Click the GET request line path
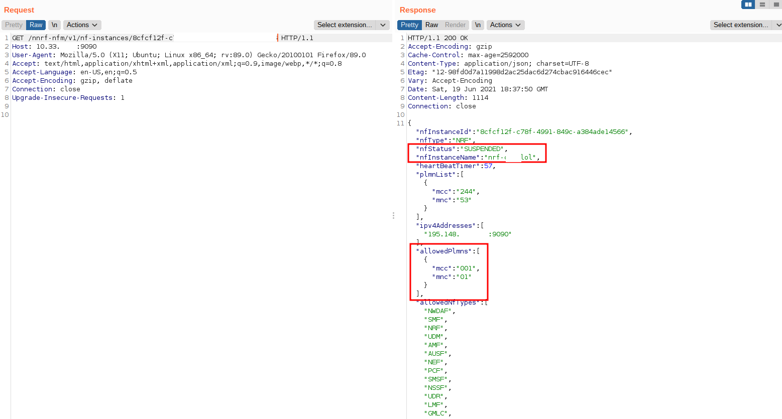The width and height of the screenshot is (782, 419). click(x=101, y=38)
